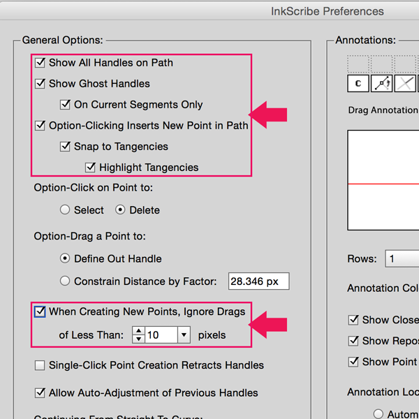The width and height of the screenshot is (419, 419).
Task: Select the letter C annotation icon
Action: [358, 84]
